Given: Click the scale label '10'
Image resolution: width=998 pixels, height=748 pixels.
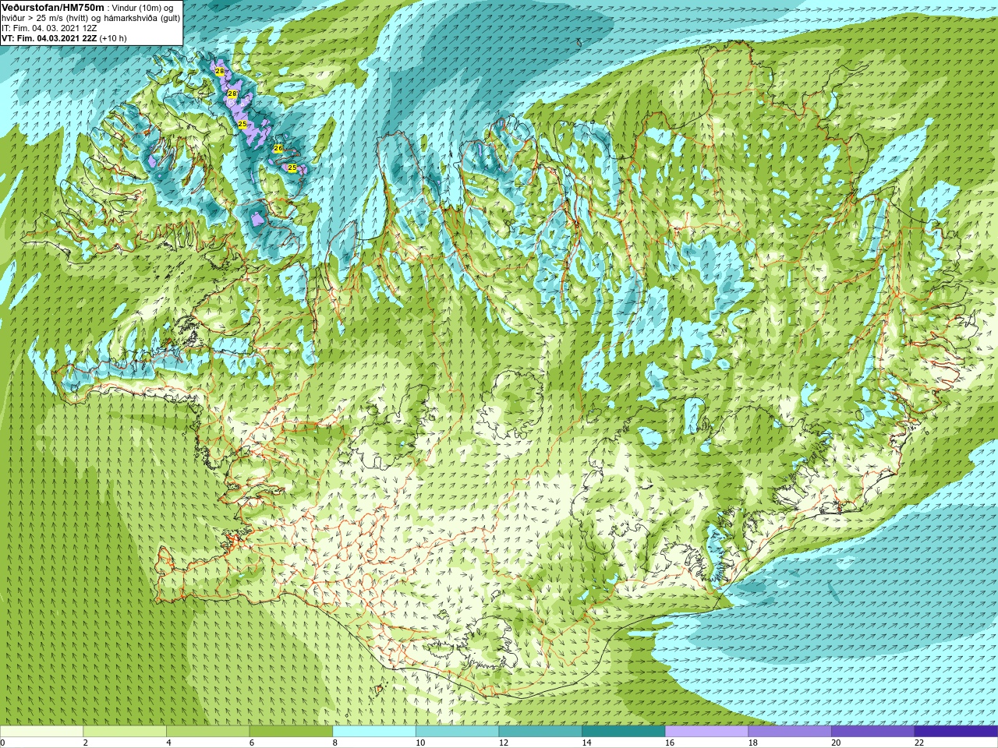Looking at the screenshot, I should (420, 743).
